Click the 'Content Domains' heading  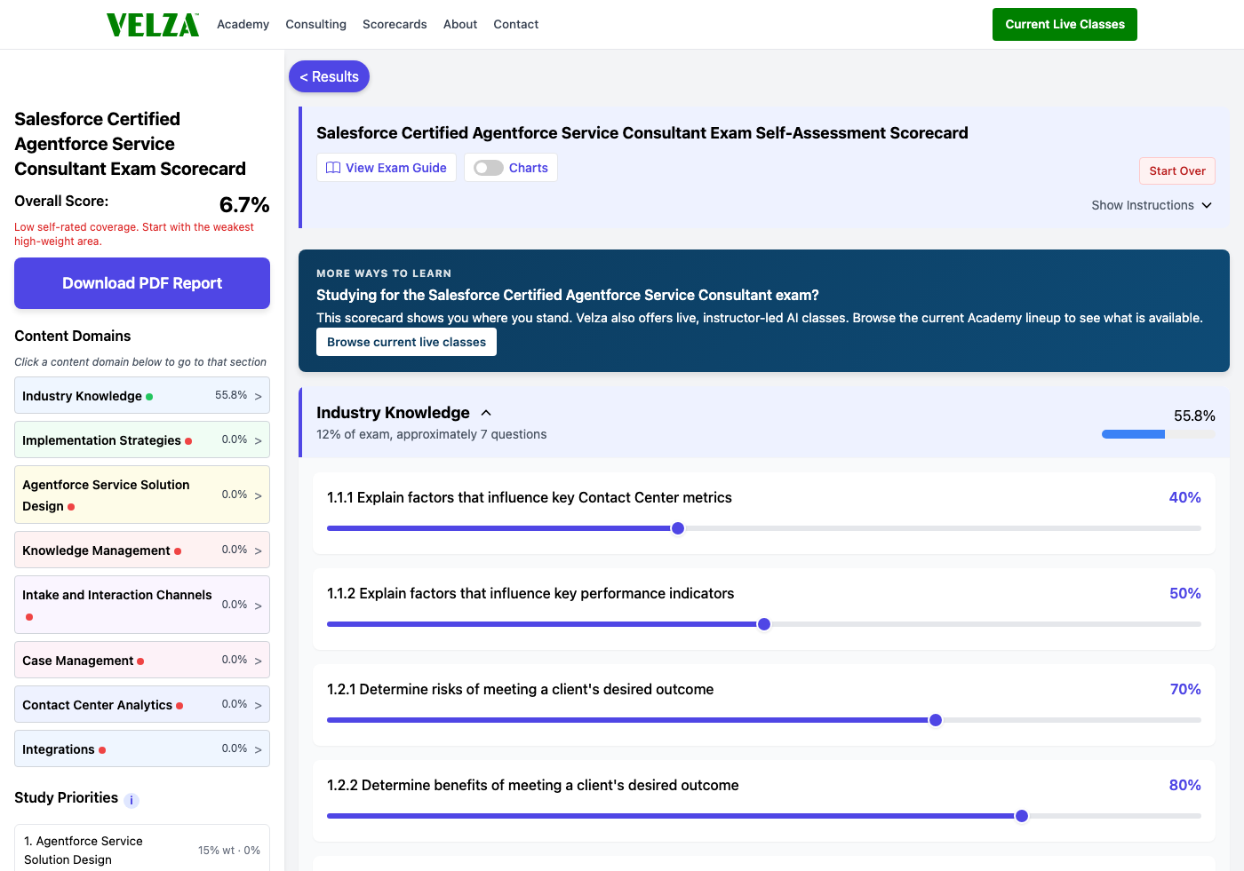(x=73, y=336)
